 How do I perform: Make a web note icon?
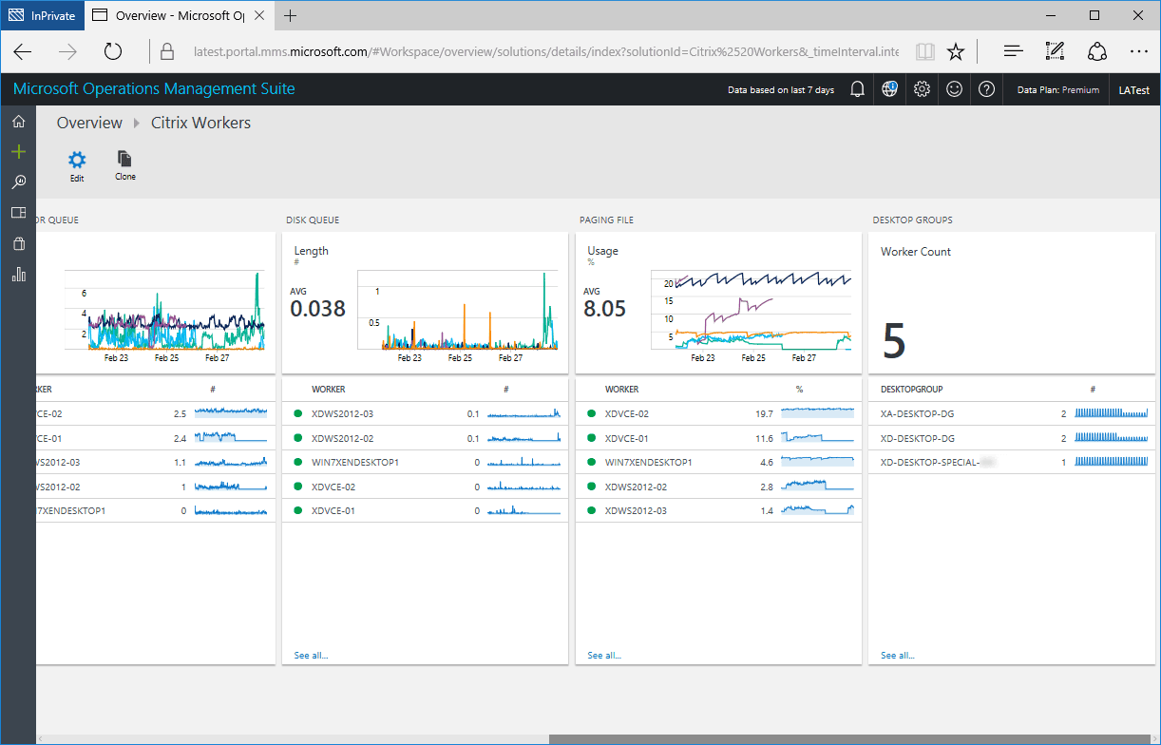point(1055,52)
